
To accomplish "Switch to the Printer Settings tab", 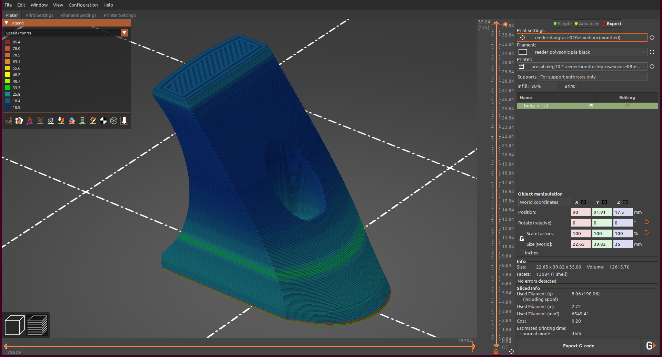I will tap(120, 15).
